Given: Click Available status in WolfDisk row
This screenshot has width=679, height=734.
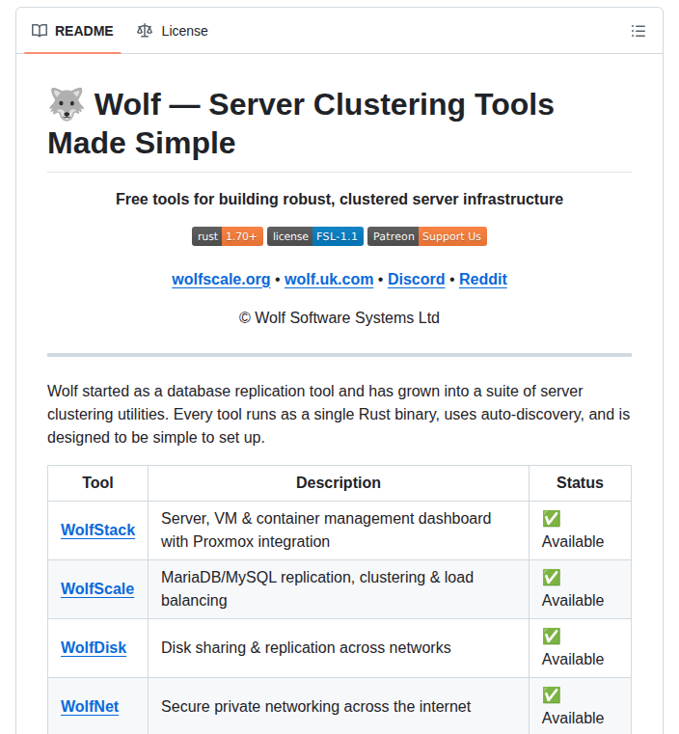Looking at the screenshot, I should pyautogui.click(x=573, y=659).
